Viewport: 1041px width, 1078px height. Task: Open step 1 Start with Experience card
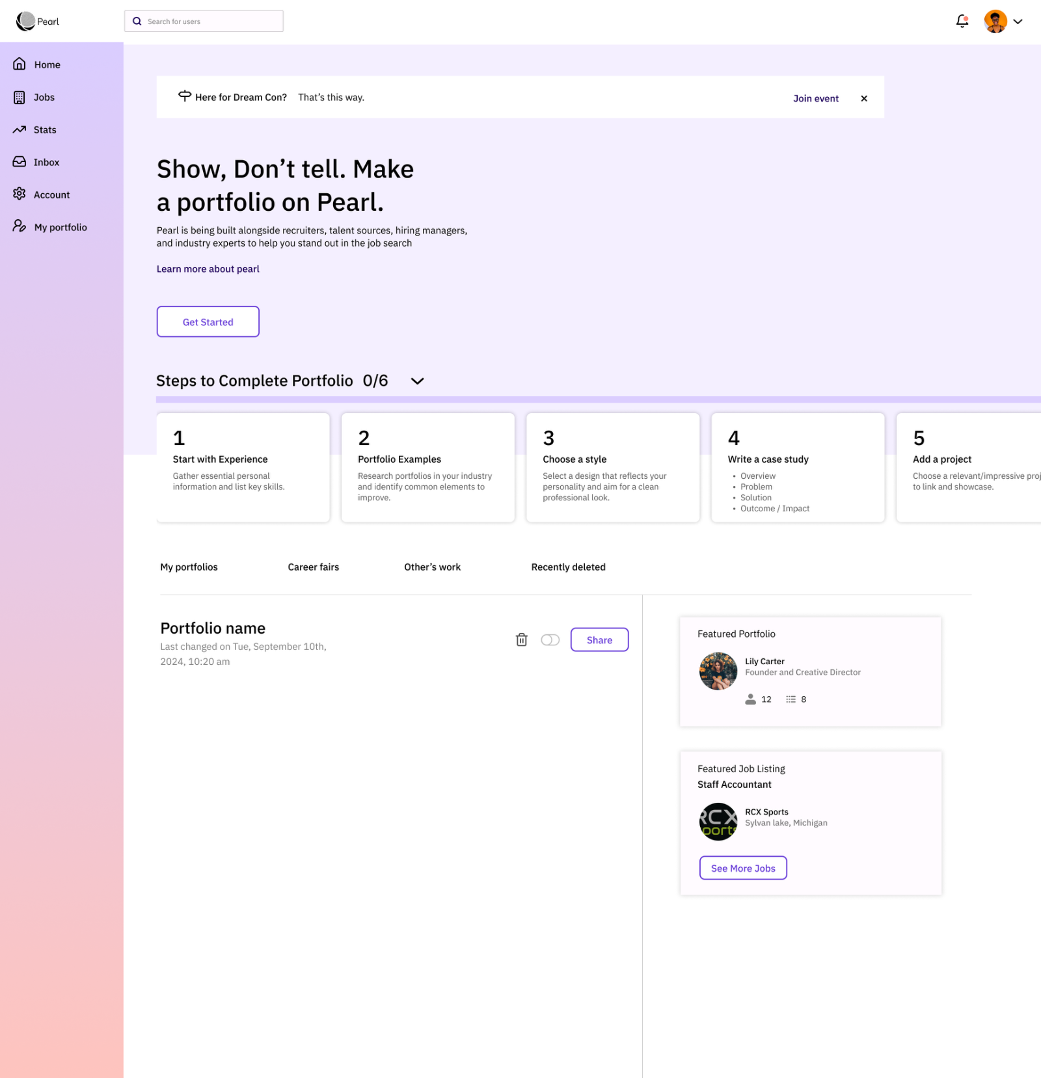click(x=243, y=468)
